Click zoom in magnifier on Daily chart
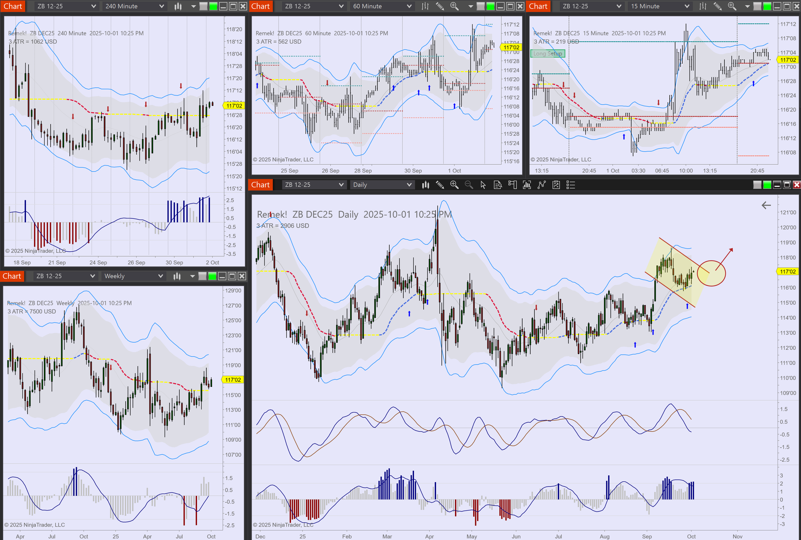Image resolution: width=801 pixels, height=540 pixels. [454, 185]
